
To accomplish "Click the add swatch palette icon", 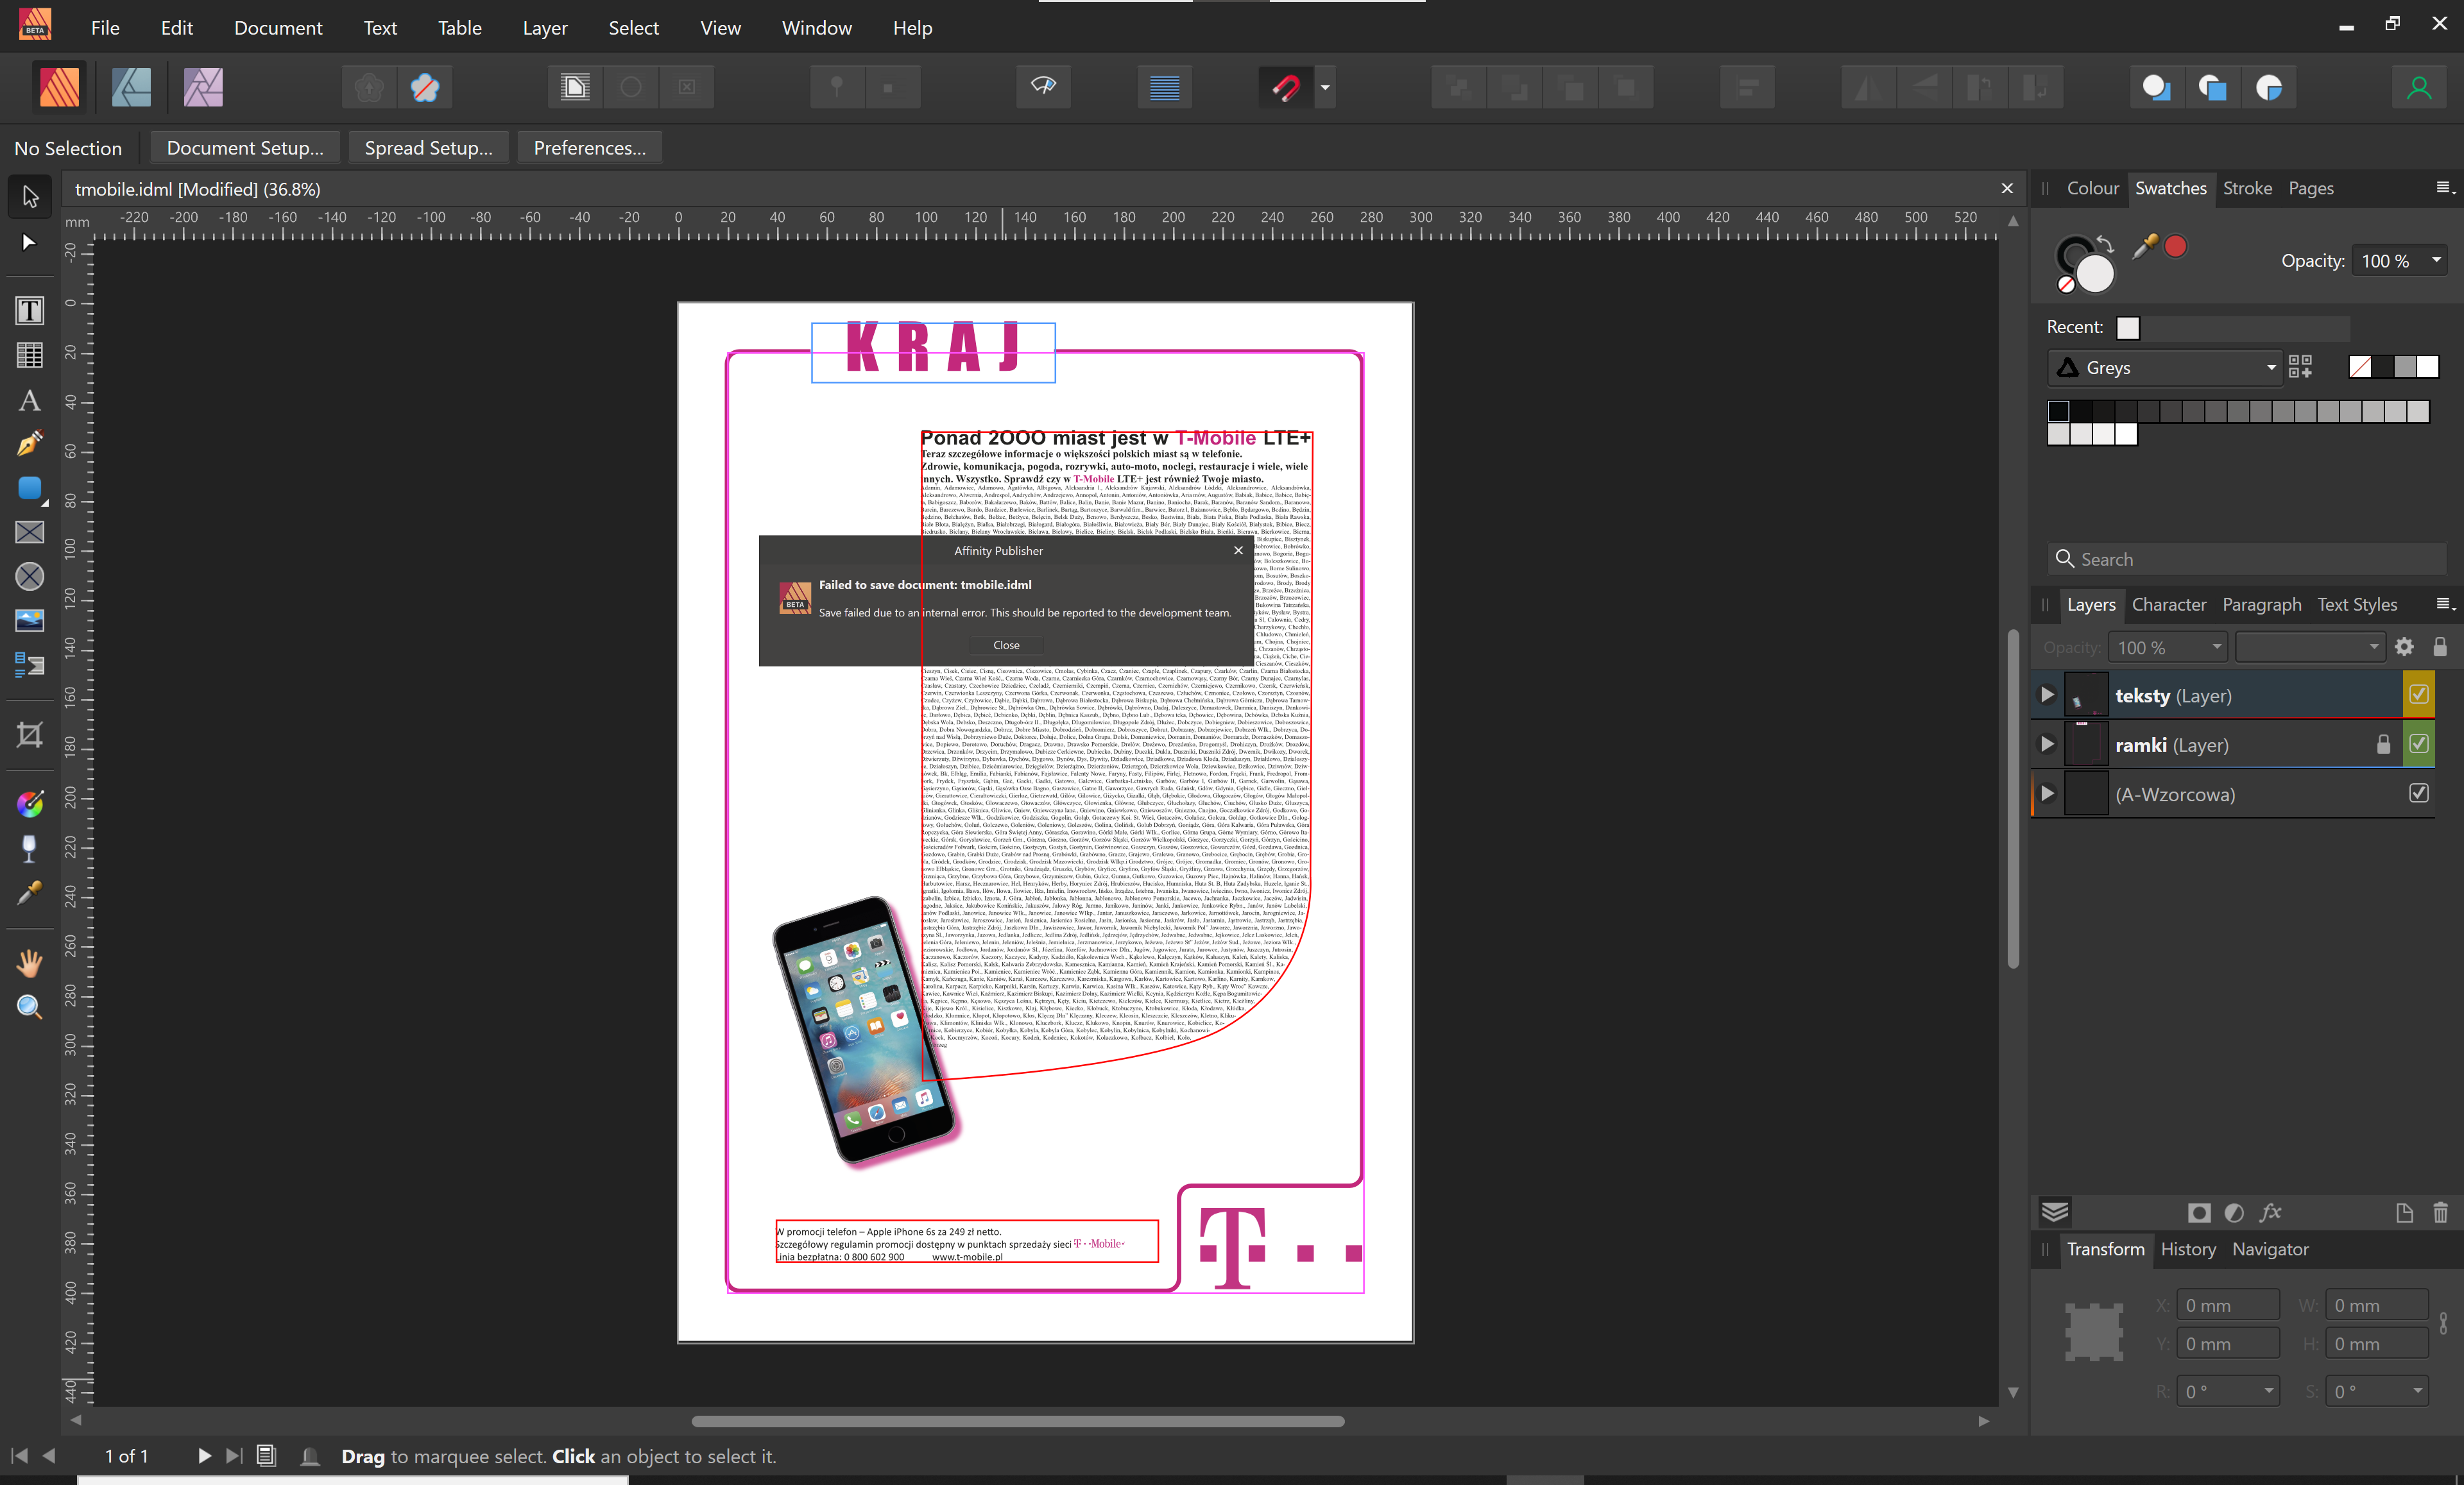I will [2300, 367].
